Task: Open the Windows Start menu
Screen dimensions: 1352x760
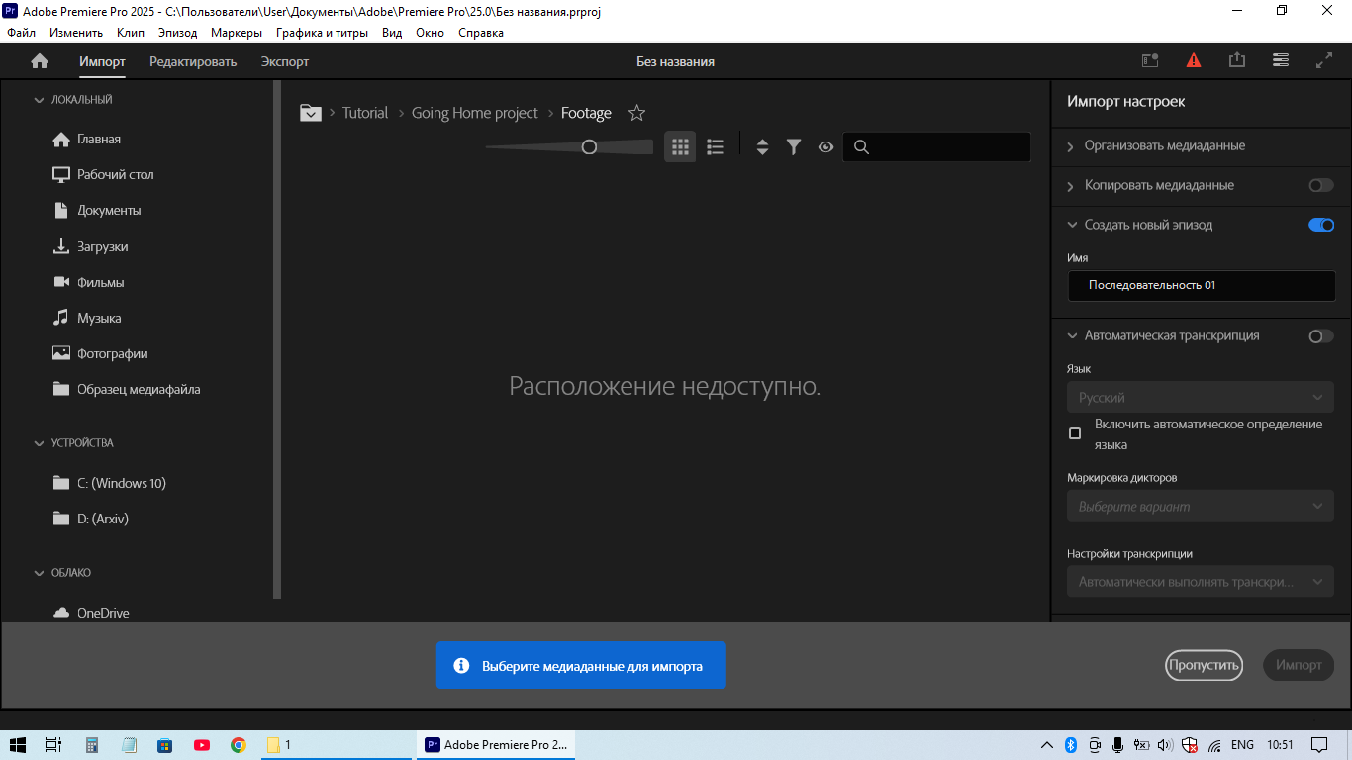Action: pos(18,745)
